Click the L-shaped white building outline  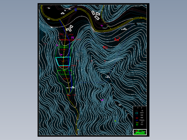coord(69,29)
